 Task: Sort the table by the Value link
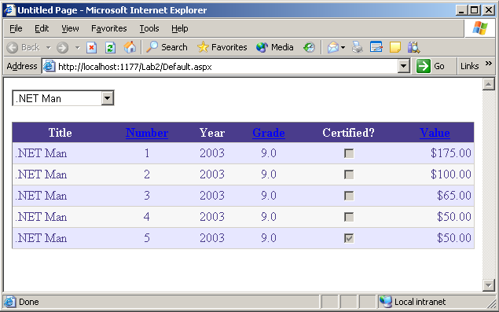pos(435,133)
